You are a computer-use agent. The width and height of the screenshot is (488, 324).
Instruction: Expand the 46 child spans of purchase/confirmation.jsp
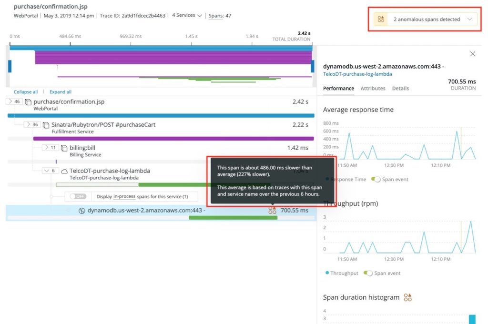pyautogui.click(x=14, y=101)
